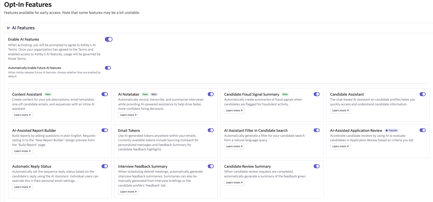Open Learn more for Content Assistant
The width and height of the screenshot is (433, 202).
click(x=22, y=115)
